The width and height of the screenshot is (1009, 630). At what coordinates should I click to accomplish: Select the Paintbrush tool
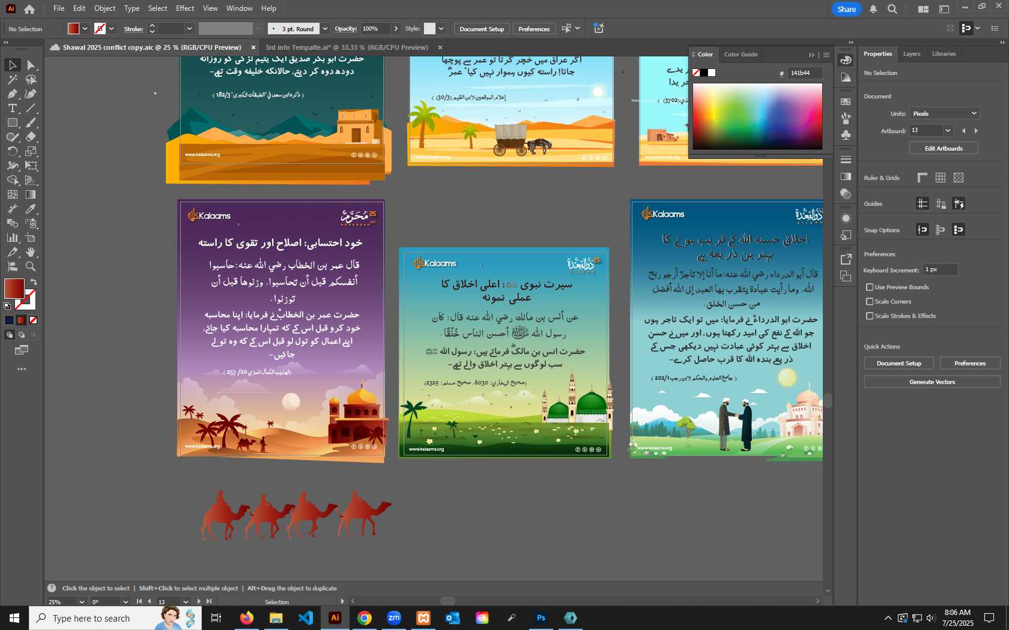click(x=31, y=122)
